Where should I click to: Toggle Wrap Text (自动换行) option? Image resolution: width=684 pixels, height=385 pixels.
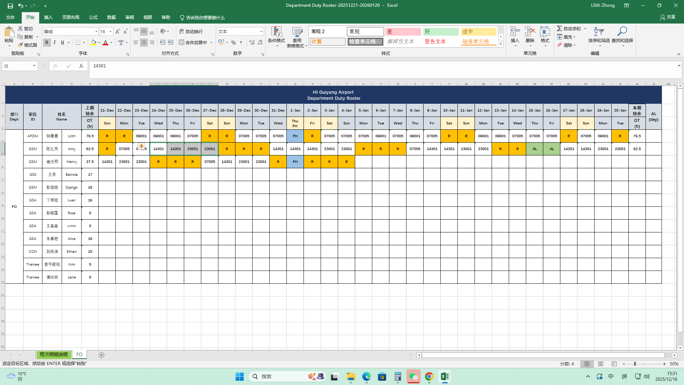tap(191, 32)
